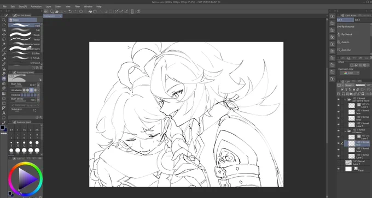The height and width of the screenshot is (198, 372).
Task: Collapse the folder containing Layer 2
Action: [x=345, y=131]
